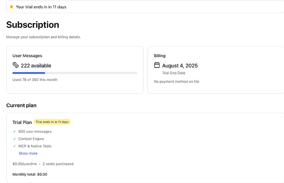Click the yellow 'Trial ends in in 11 days' badge
The image size is (284, 183).
click(52, 122)
